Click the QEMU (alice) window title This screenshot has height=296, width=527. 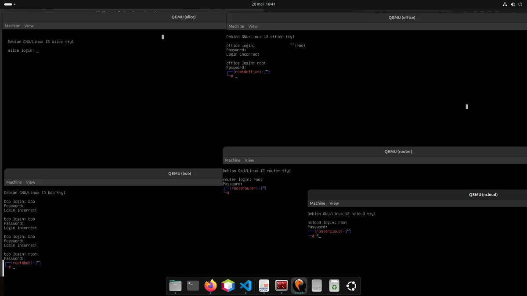[x=184, y=17]
